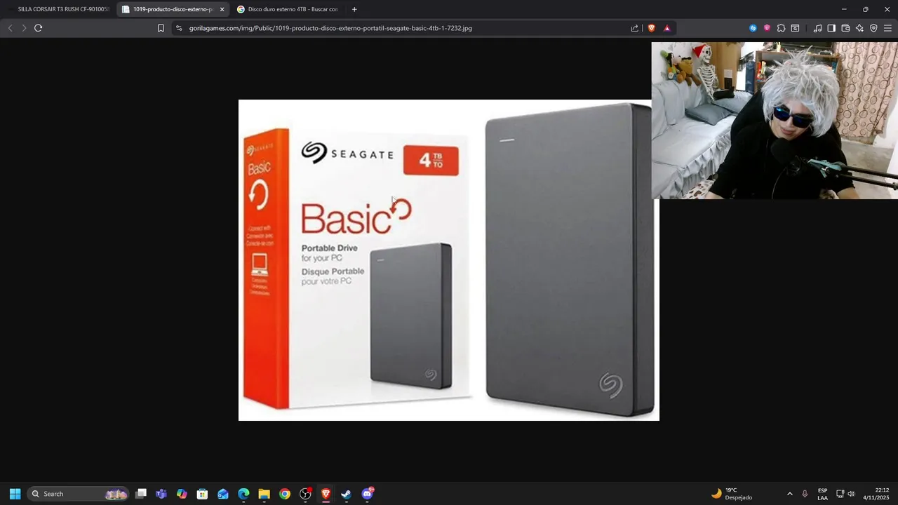Expand the hidden system tray icons
Screen dimensions: 898x505
point(789,494)
